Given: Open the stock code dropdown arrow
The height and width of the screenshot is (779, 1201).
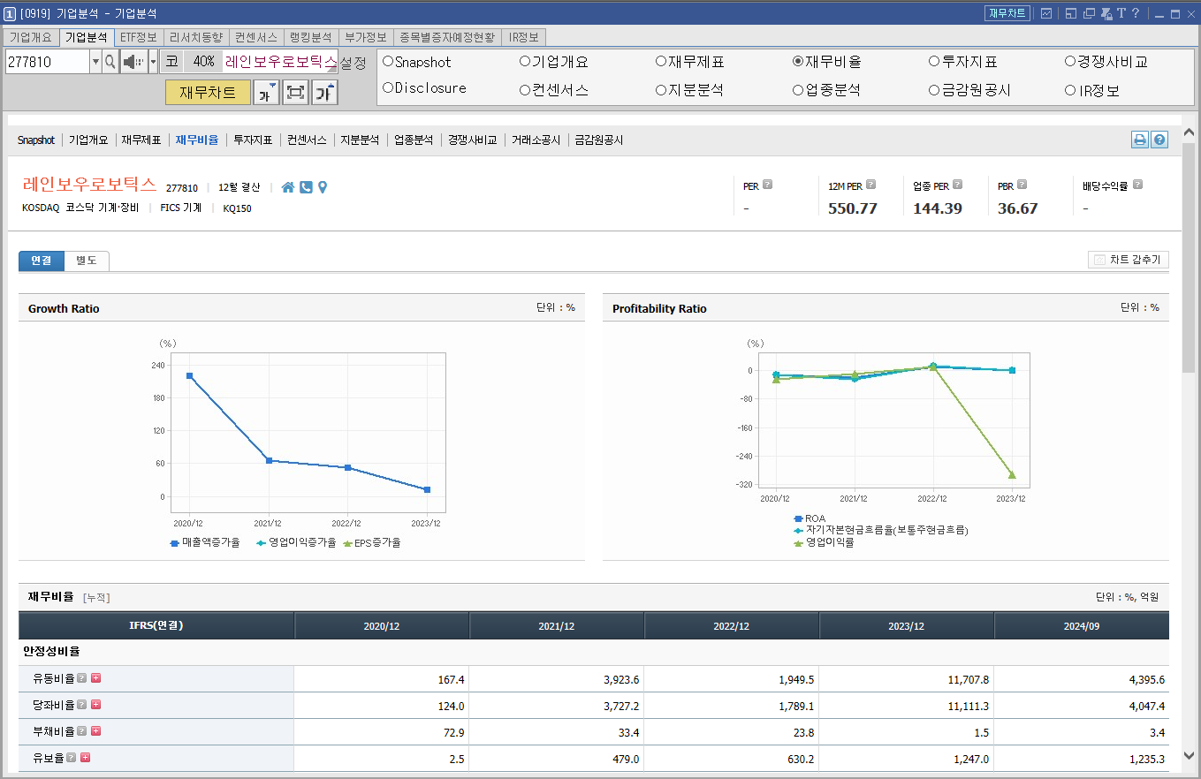Looking at the screenshot, I should pos(95,62).
